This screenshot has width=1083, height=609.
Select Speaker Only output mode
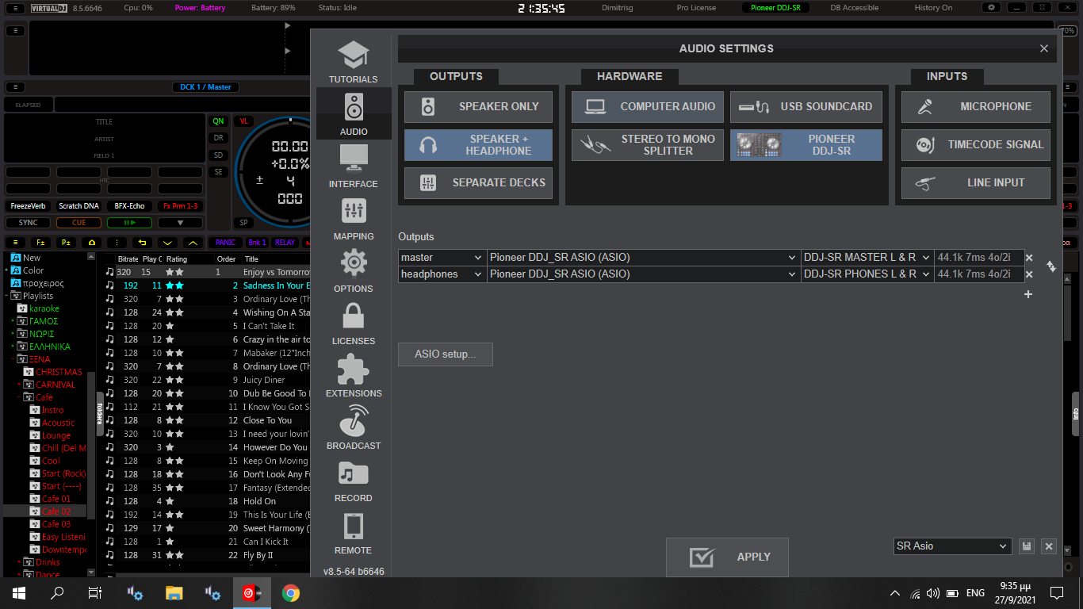point(478,106)
